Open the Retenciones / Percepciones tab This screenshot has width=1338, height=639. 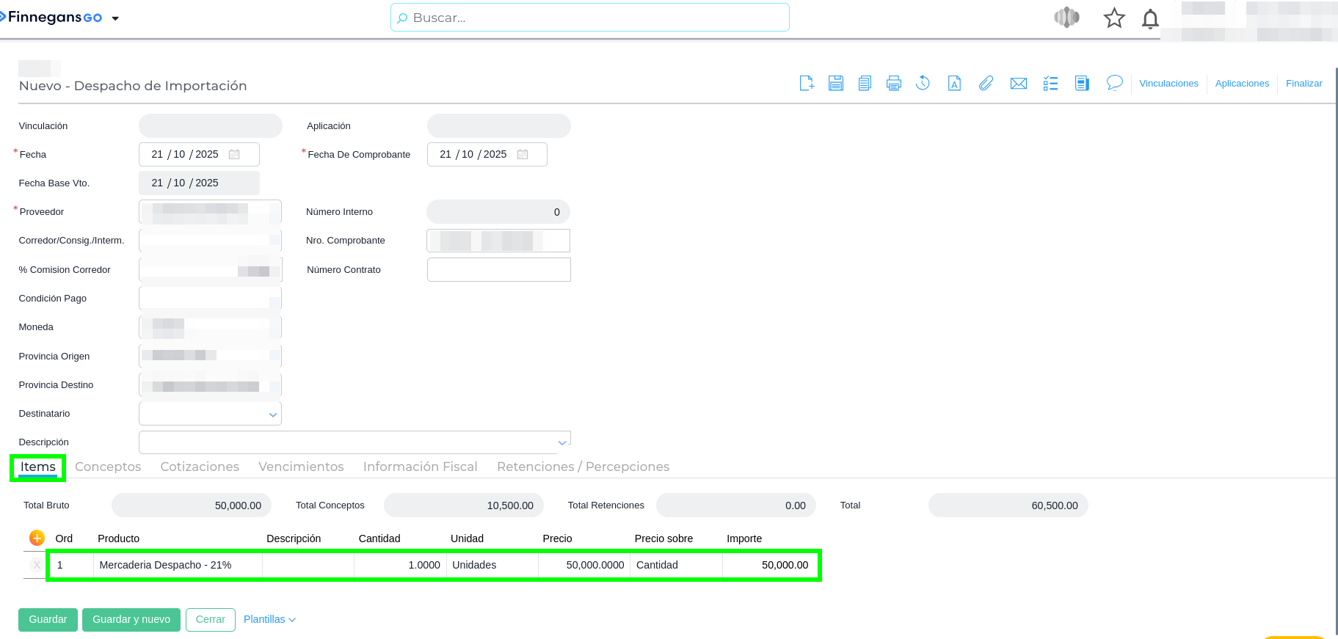583,467
